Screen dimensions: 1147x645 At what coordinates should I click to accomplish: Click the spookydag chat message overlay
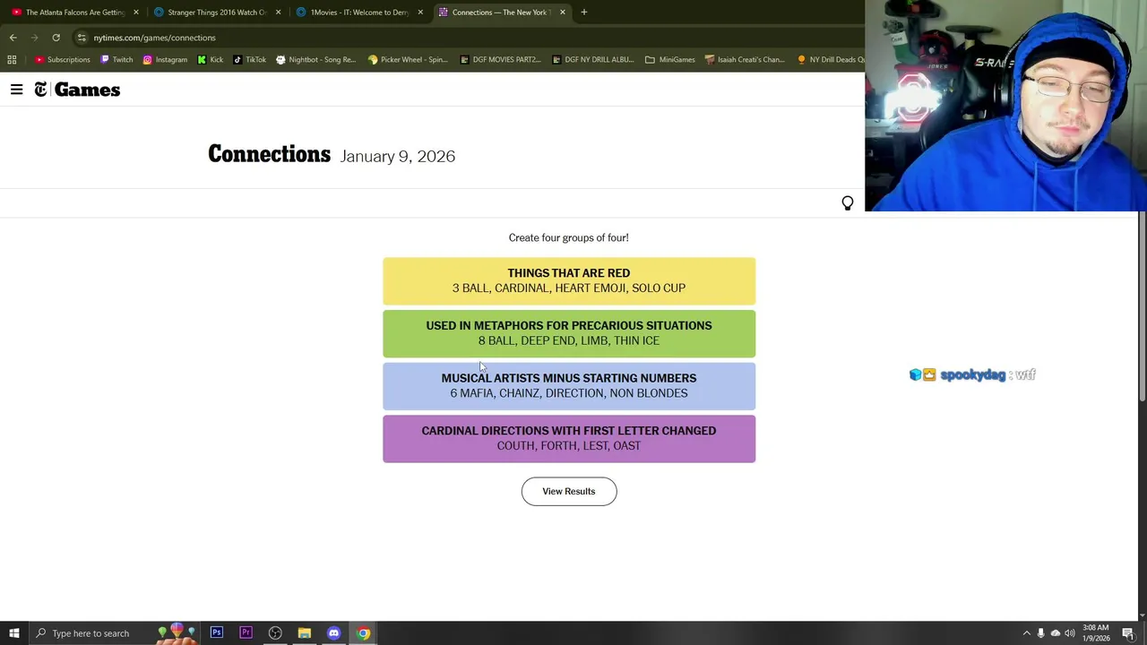click(972, 375)
